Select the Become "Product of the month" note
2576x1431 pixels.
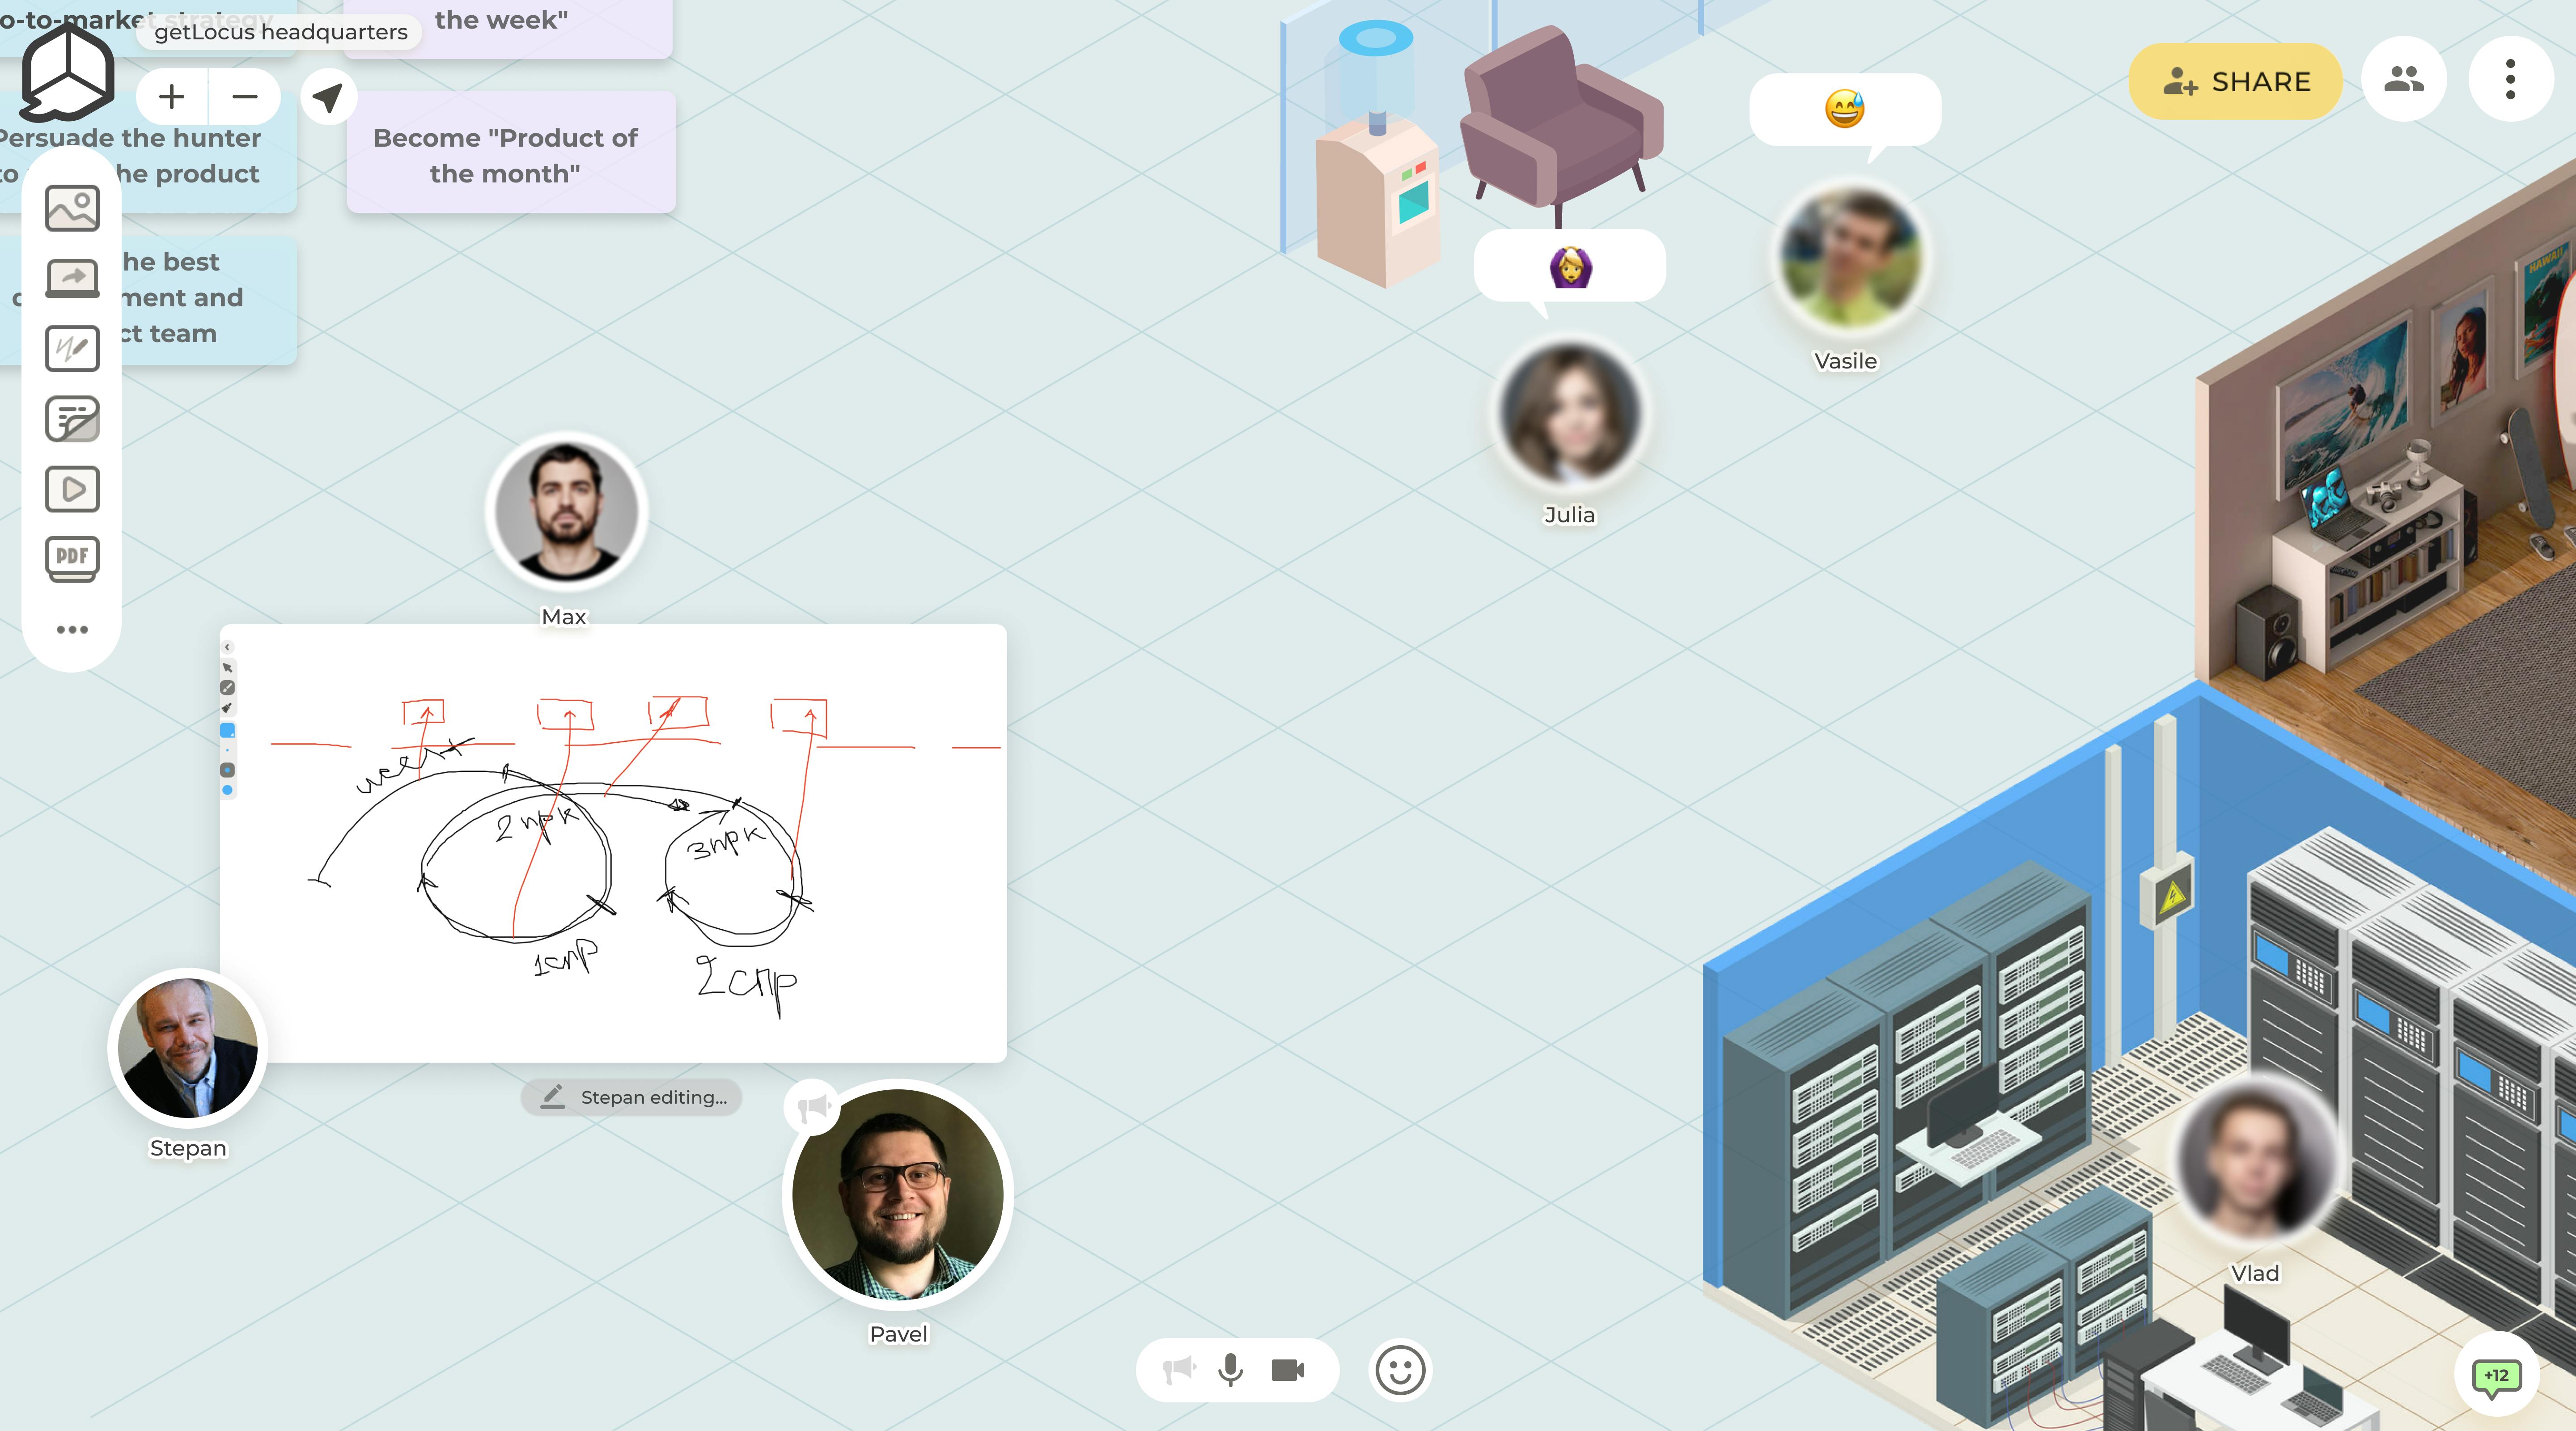point(511,153)
